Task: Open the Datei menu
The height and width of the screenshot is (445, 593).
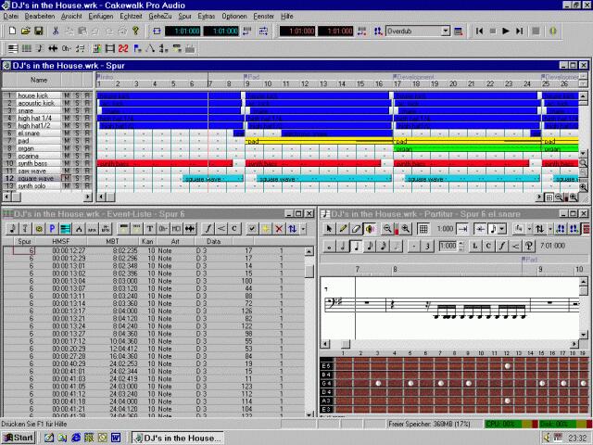Action: (x=10, y=17)
